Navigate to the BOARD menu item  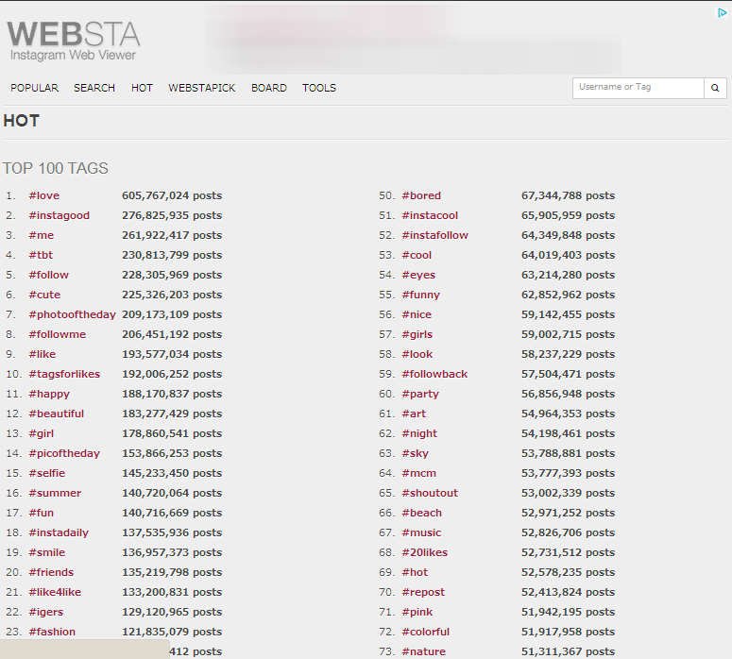point(268,88)
